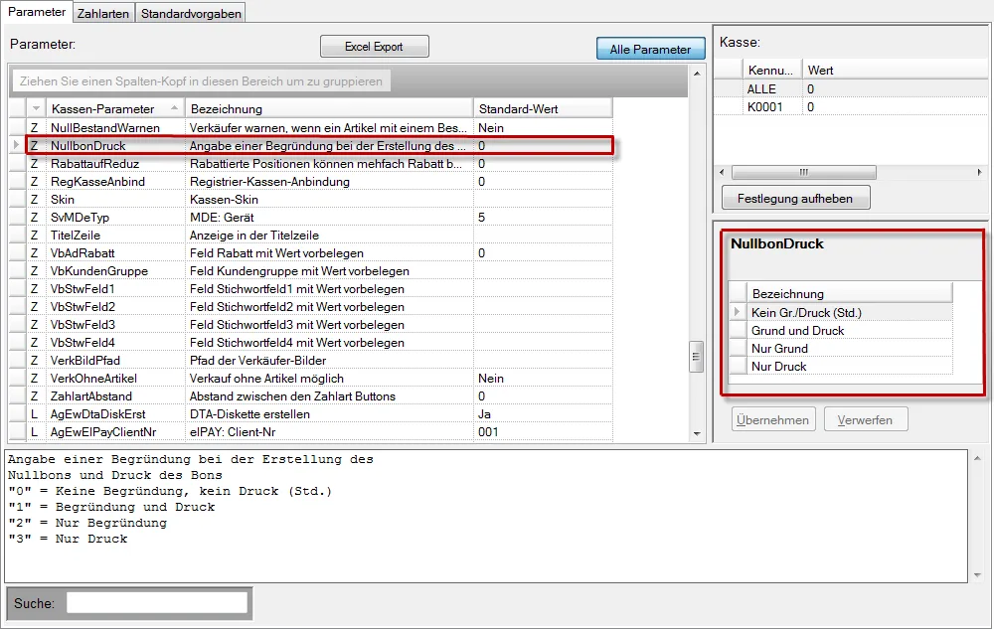Click row marker next to Kein Gr./Druck

737,313
